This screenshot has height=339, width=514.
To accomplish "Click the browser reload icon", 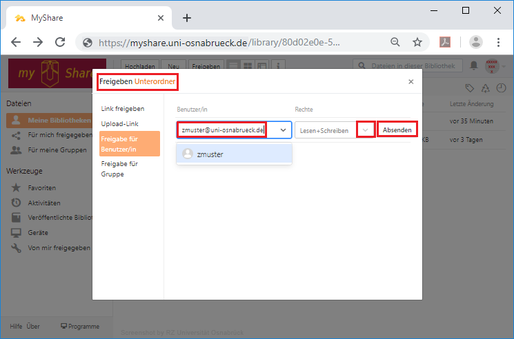I will tap(60, 42).
